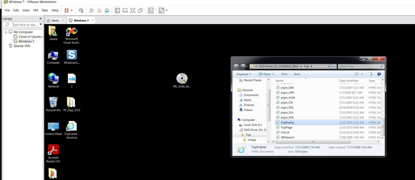The width and height of the screenshot is (415, 180).
Task: Close the Windows 7 VM tab
Action: 93,20
